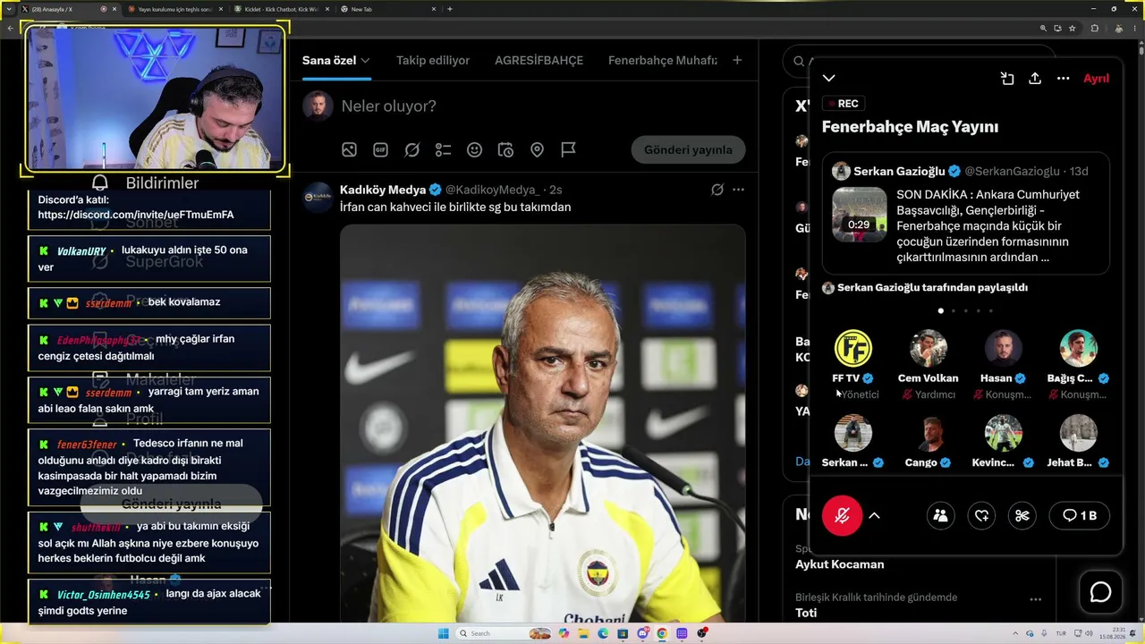Screen dimensions: 1145x644
Task: Tag a location on the post
Action: point(537,150)
